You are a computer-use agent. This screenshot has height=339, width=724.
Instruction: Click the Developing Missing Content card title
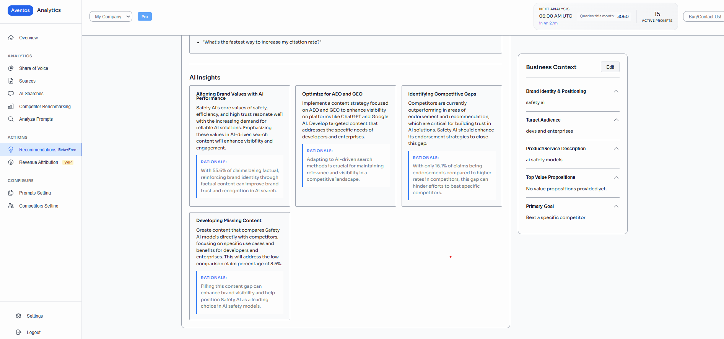229,221
